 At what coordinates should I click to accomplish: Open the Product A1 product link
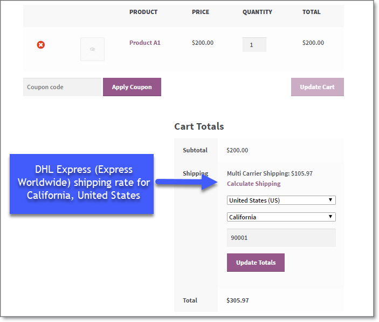point(145,43)
